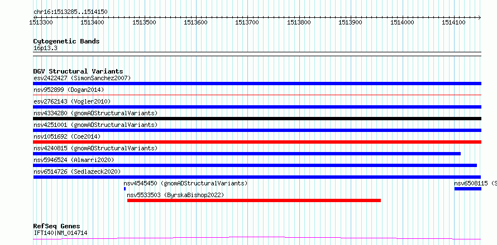Open variant esv2422427 (SimonSanchez2007) label
Image resolution: width=497 pixels, height=245 pixels.
[82, 78]
